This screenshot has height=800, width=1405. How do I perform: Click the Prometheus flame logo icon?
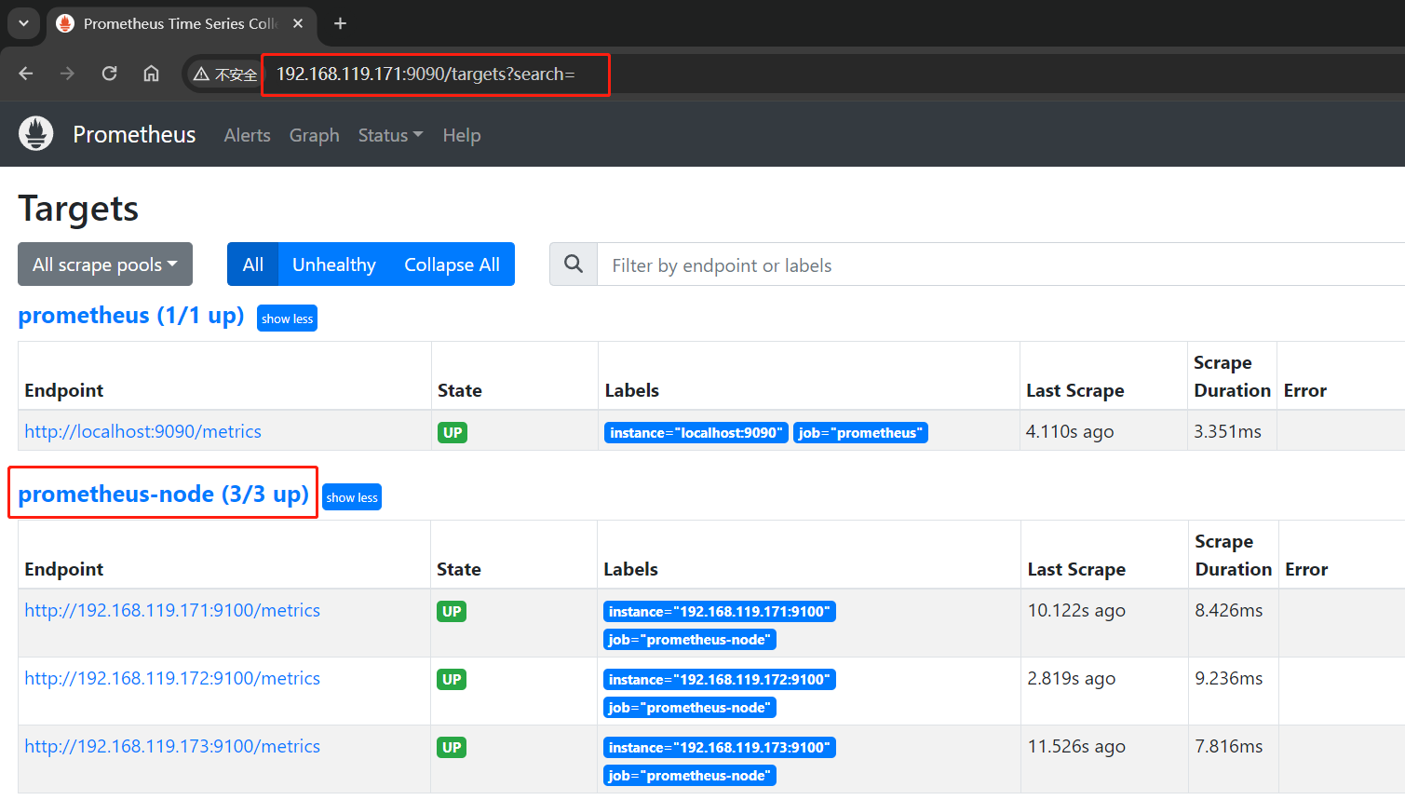pyautogui.click(x=36, y=134)
